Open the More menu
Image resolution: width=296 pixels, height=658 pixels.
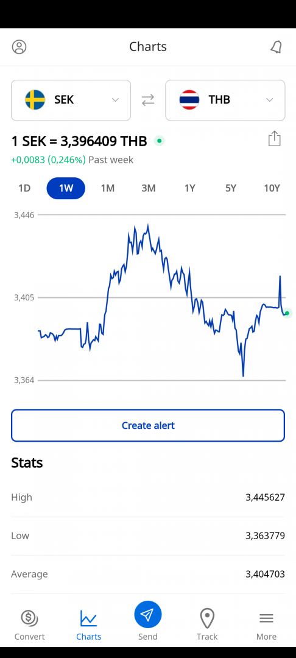(x=266, y=625)
